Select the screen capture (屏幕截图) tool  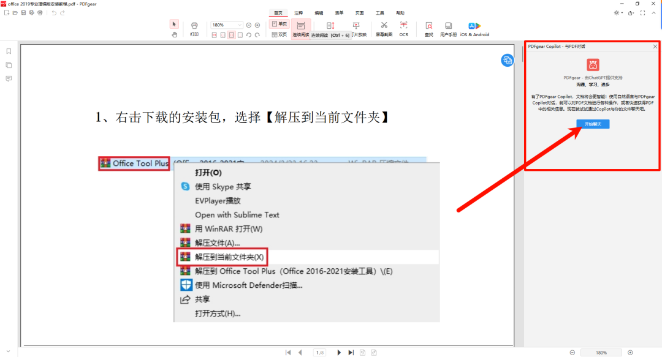pos(384,27)
